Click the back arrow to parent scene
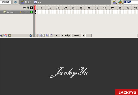 pyautogui.click(x=16, y=2)
